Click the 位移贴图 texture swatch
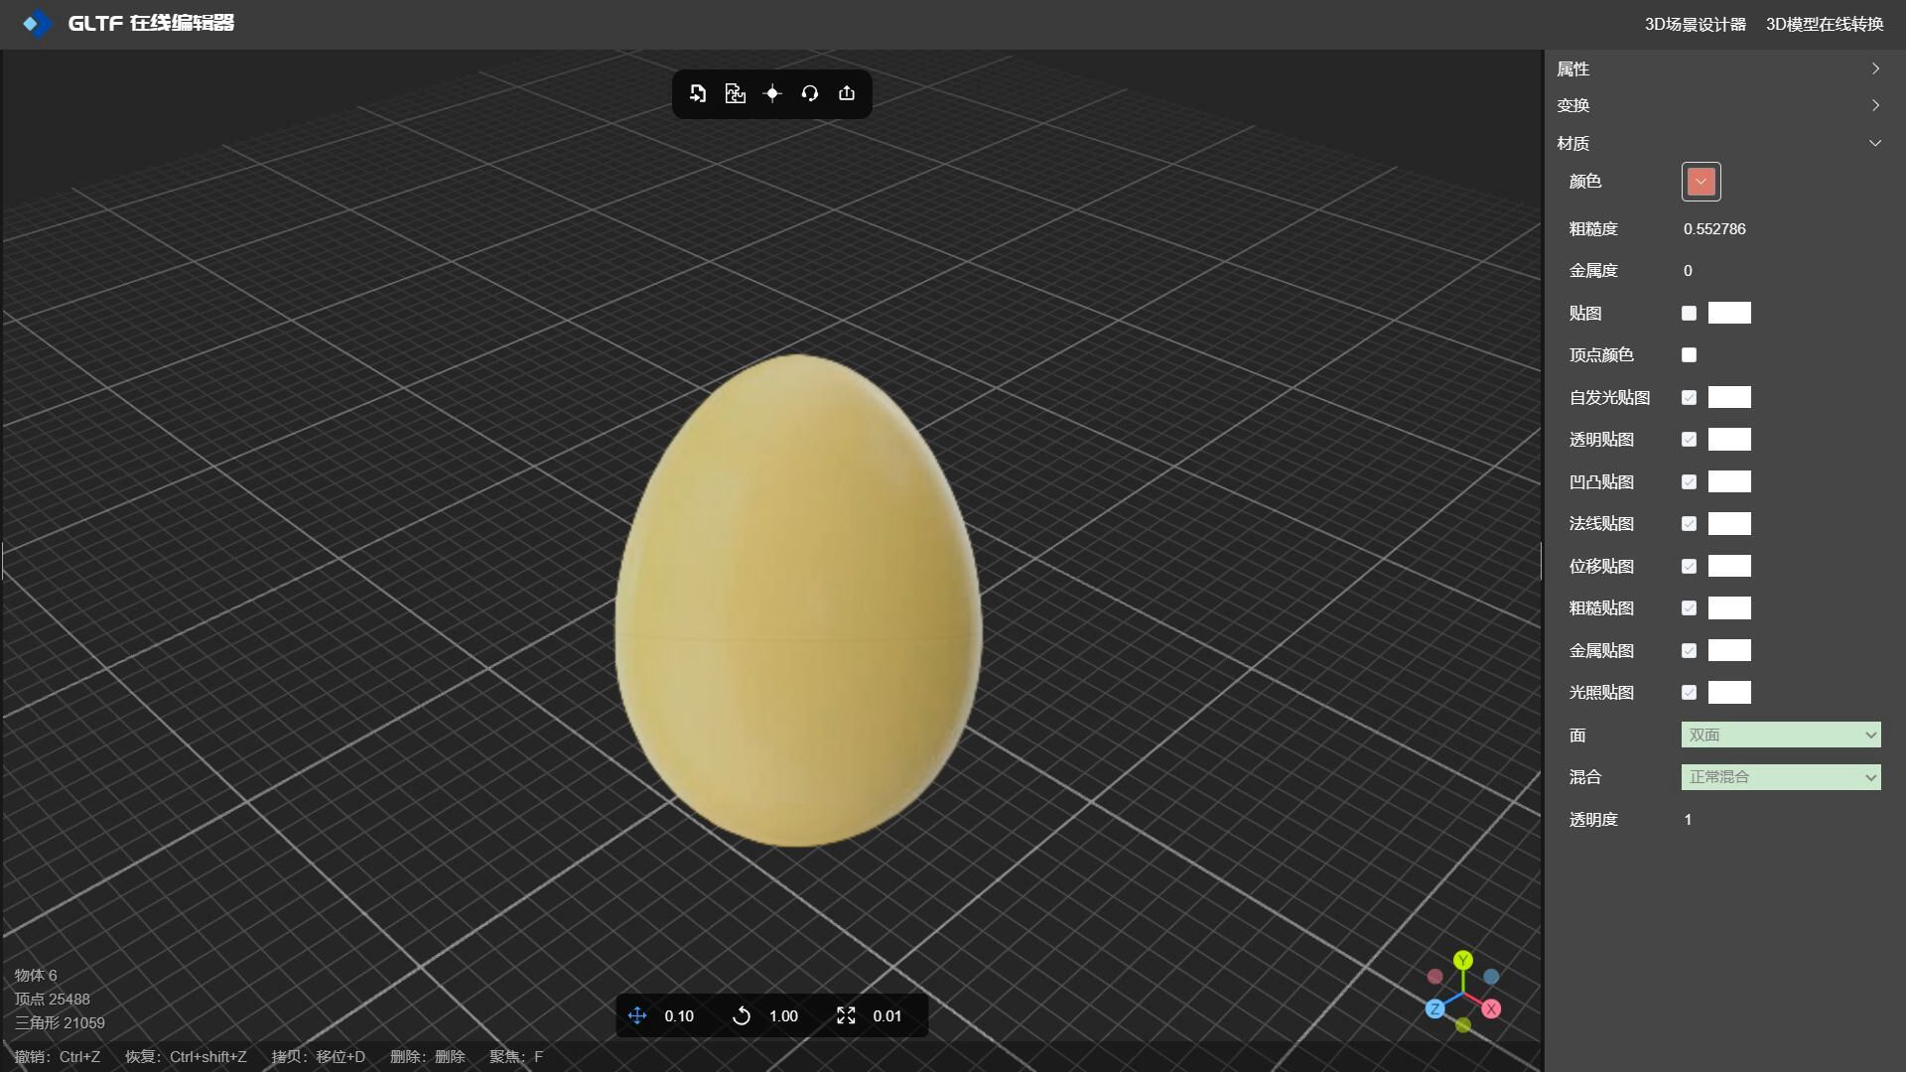Viewport: 1906px width, 1072px height. (x=1729, y=567)
